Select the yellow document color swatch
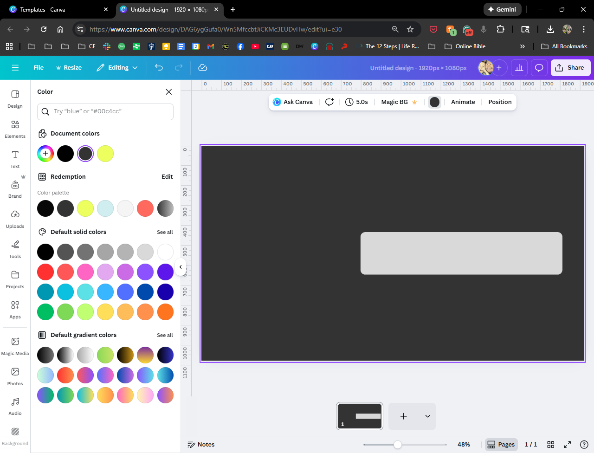Image resolution: width=594 pixels, height=453 pixels. [105, 154]
